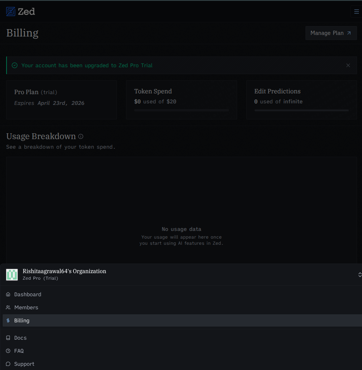The image size is (362, 370).
Task: Click the Edit Predictions card title
Action: [x=277, y=91]
